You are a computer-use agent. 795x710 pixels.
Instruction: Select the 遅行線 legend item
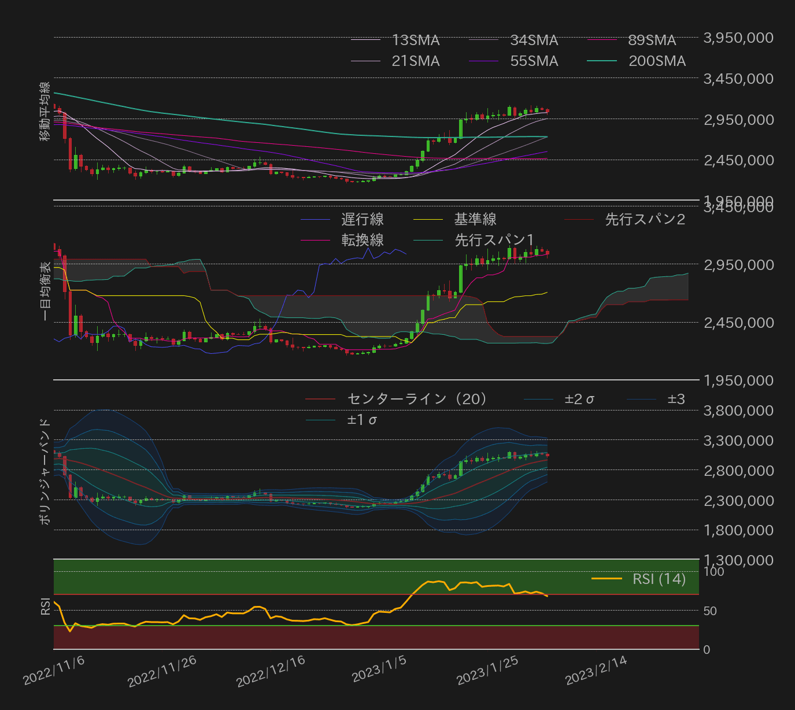(363, 220)
